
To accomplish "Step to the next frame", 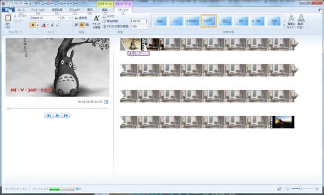I will click(66, 116).
